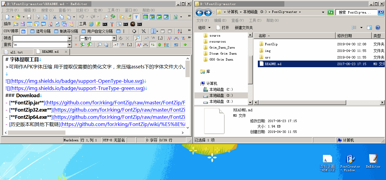Toggle Match Case Aa in the Filter bar

click(169, 38)
